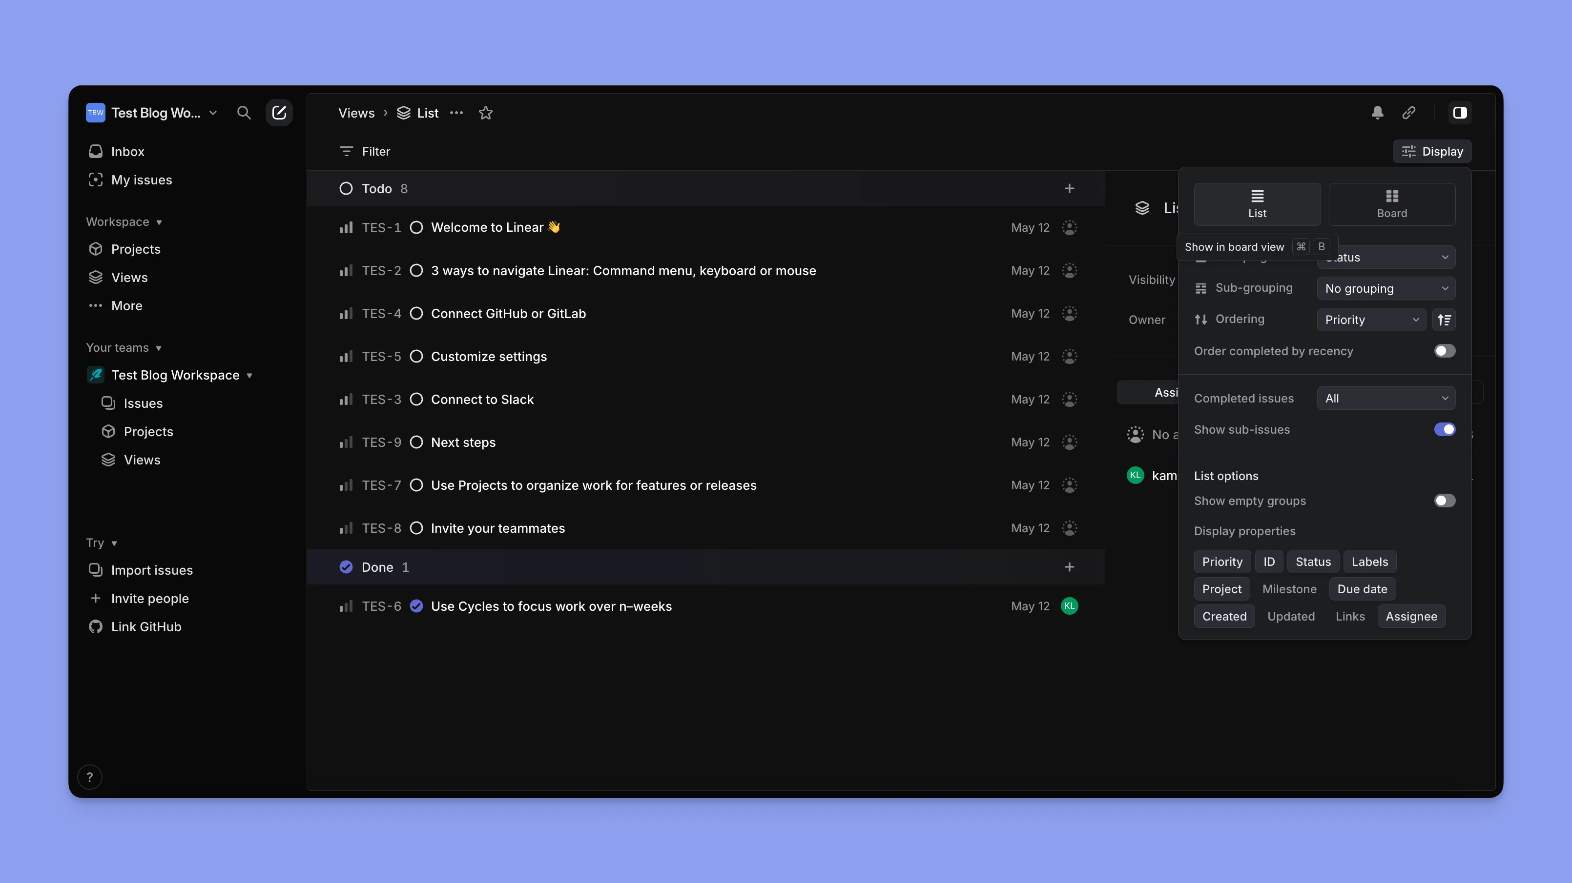Switch to the Board view tab
This screenshot has width=1572, height=883.
[1392, 204]
